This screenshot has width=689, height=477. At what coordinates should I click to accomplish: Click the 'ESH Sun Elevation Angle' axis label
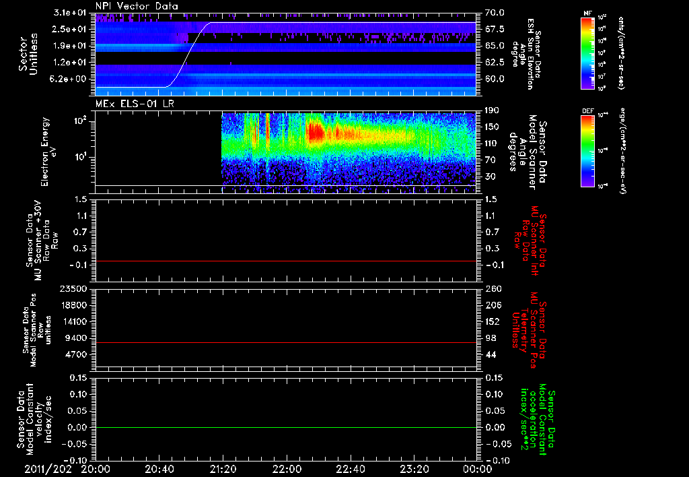coord(526,54)
